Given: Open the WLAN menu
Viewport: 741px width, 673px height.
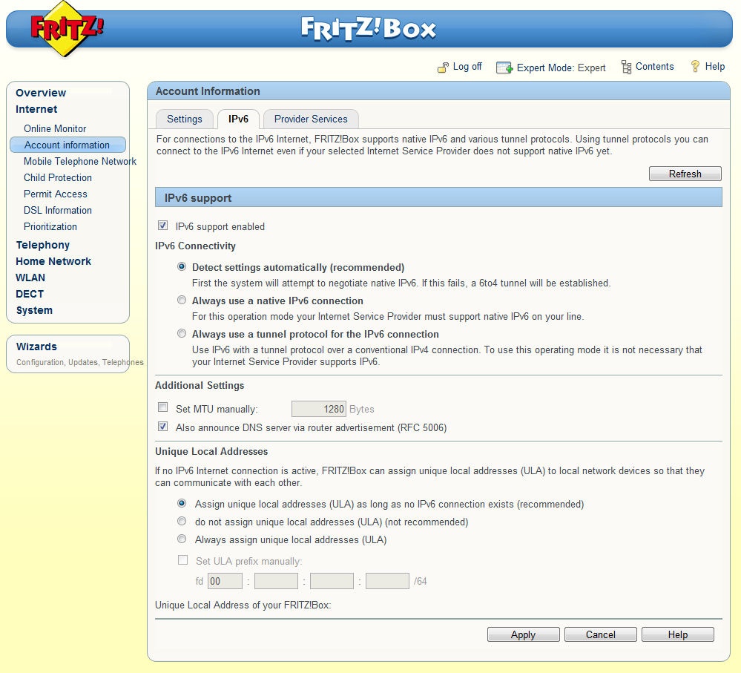Looking at the screenshot, I should pyautogui.click(x=30, y=278).
